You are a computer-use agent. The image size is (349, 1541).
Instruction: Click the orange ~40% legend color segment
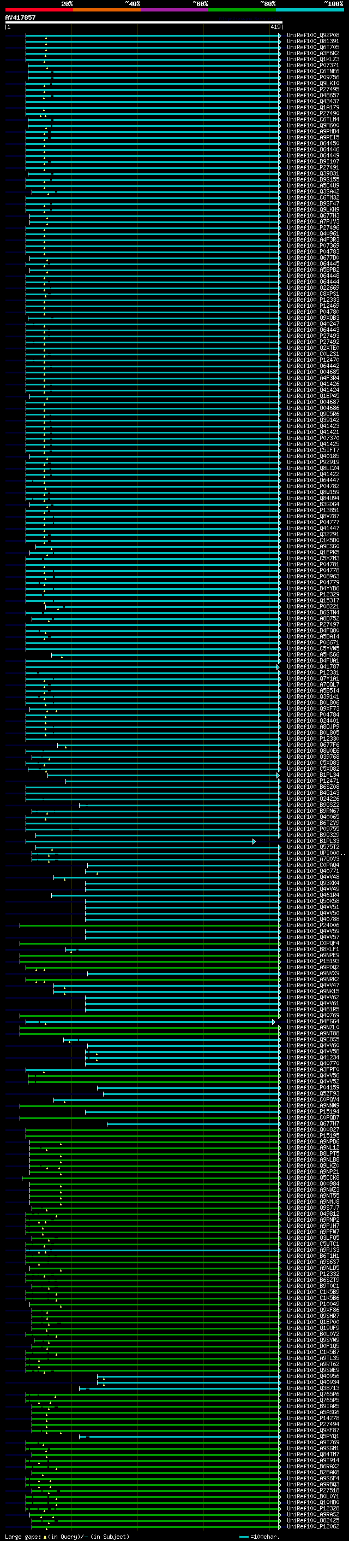[107, 10]
